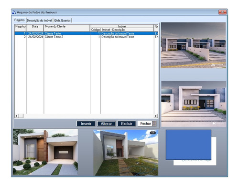
Task: Click the Excluir button
Action: 127,124
